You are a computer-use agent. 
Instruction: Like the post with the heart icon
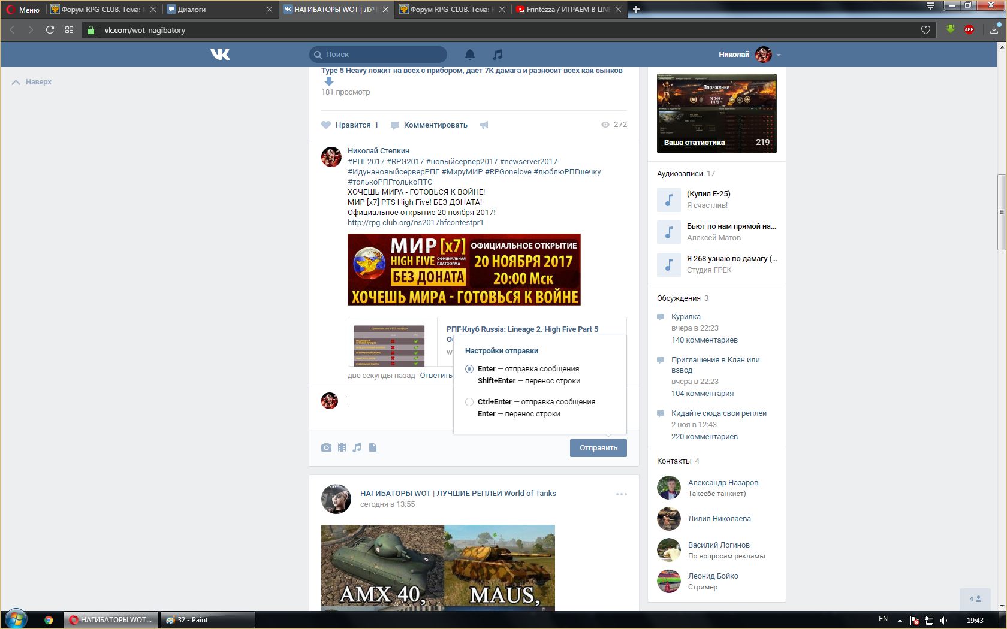(326, 125)
